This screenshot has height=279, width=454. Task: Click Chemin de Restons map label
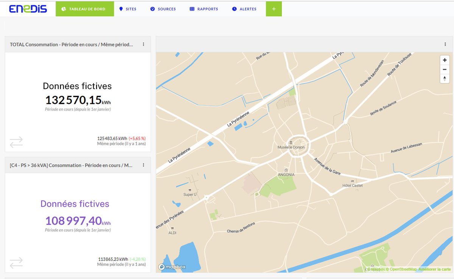point(241,228)
